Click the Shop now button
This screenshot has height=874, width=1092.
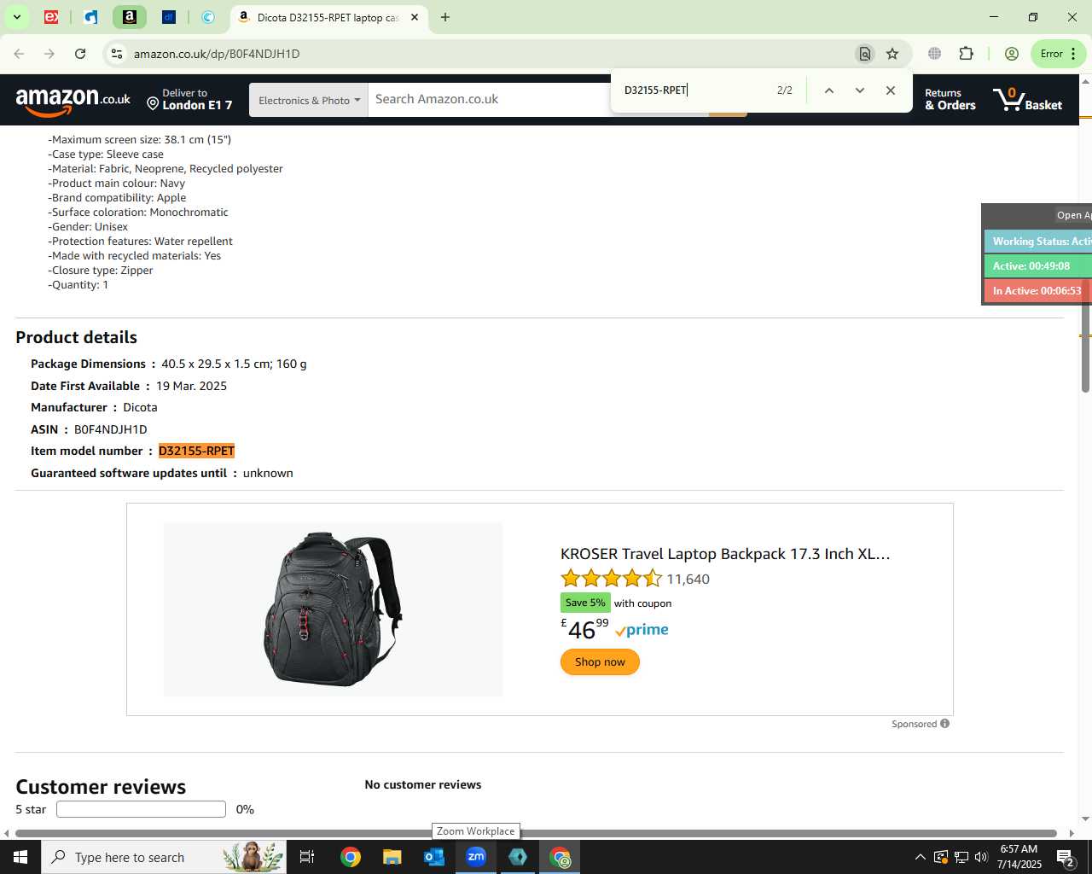point(600,661)
